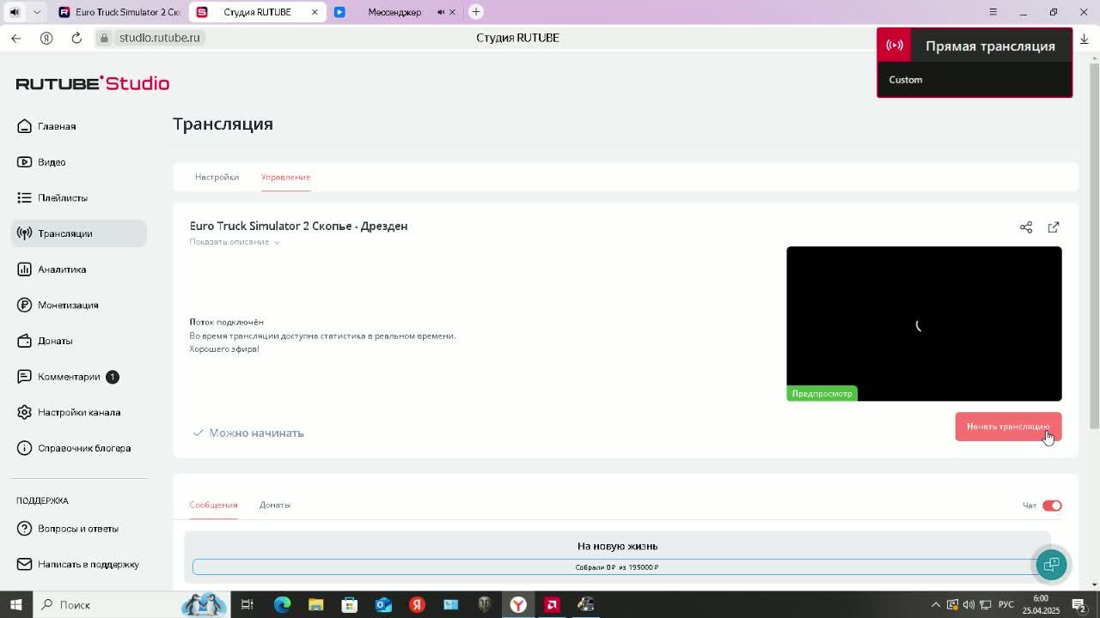Switch to Мессенджер browser tab
This screenshot has width=1100, height=618.
[394, 12]
